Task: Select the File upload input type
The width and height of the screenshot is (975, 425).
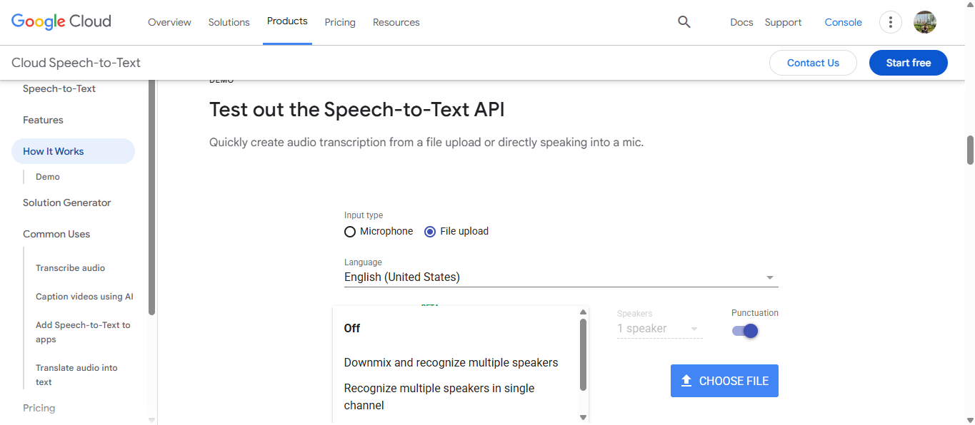Action: click(x=429, y=231)
